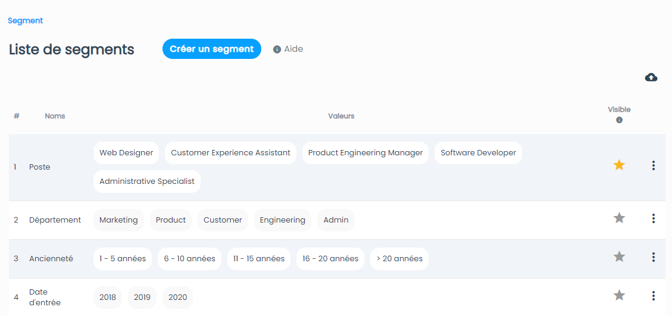
Task: Click the Marketing value chip
Action: click(x=118, y=220)
